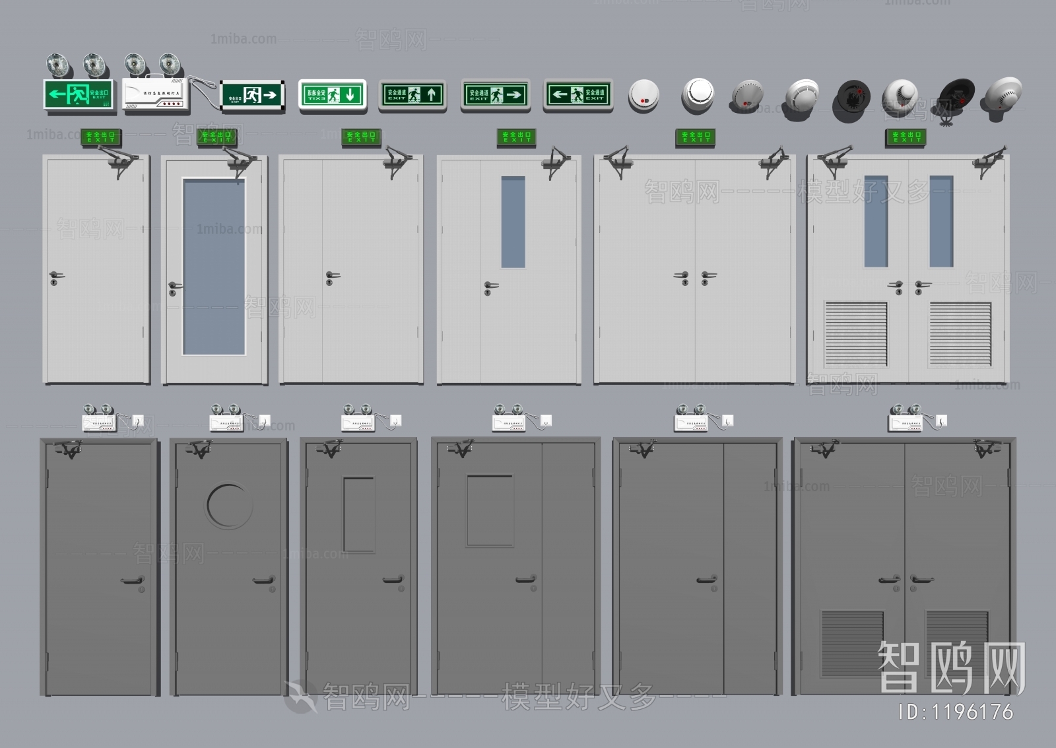The image size is (1056, 748).
Task: Select the first black round detector model
Action: click(x=851, y=101)
